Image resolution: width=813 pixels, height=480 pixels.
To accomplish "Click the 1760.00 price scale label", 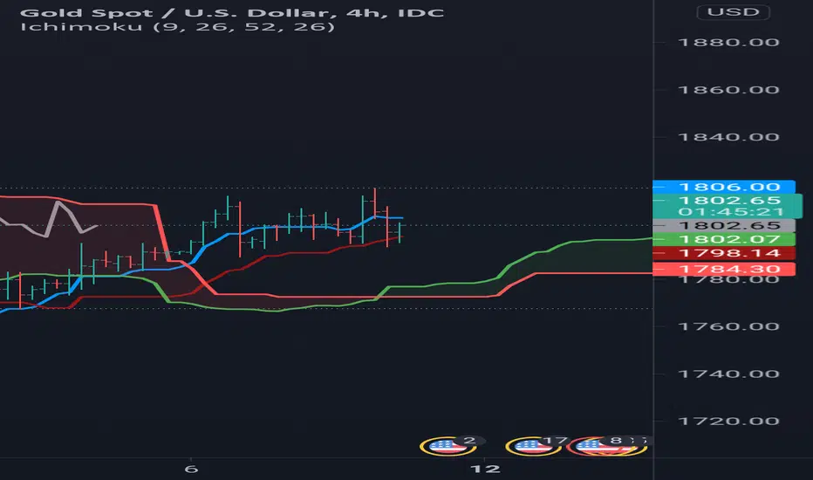I will point(728,326).
